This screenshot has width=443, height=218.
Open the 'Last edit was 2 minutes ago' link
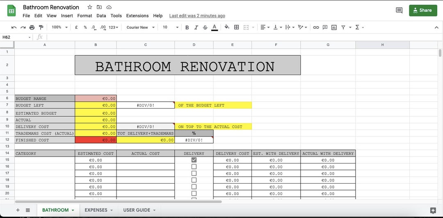pos(197,16)
